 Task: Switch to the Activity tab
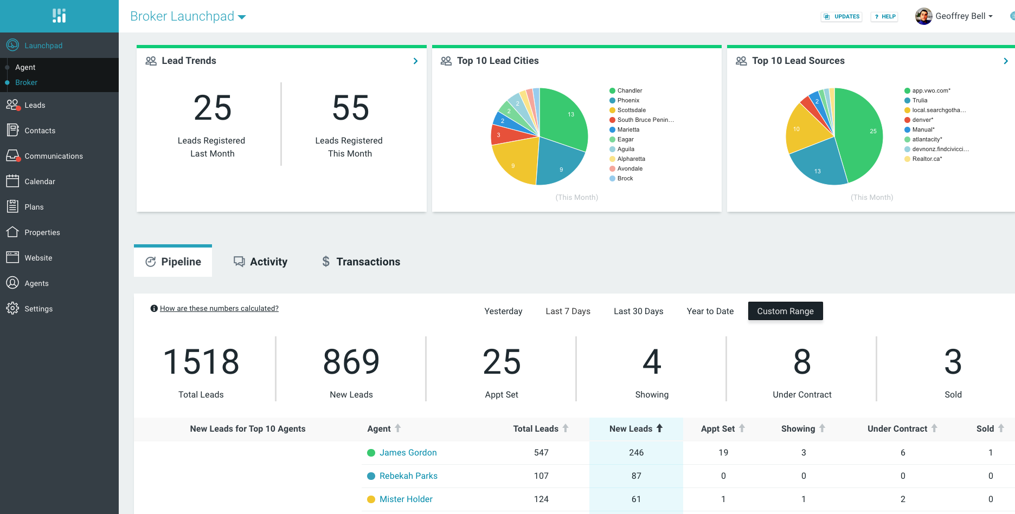261,262
